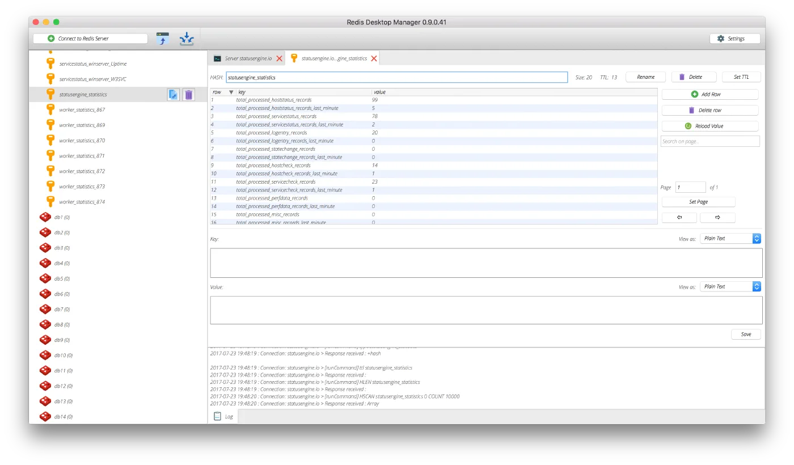
Task: Click the db8 database icon
Action: click(x=45, y=324)
